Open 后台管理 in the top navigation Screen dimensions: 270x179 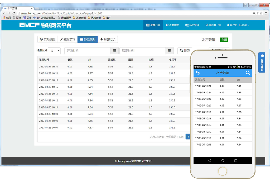pos(192,25)
